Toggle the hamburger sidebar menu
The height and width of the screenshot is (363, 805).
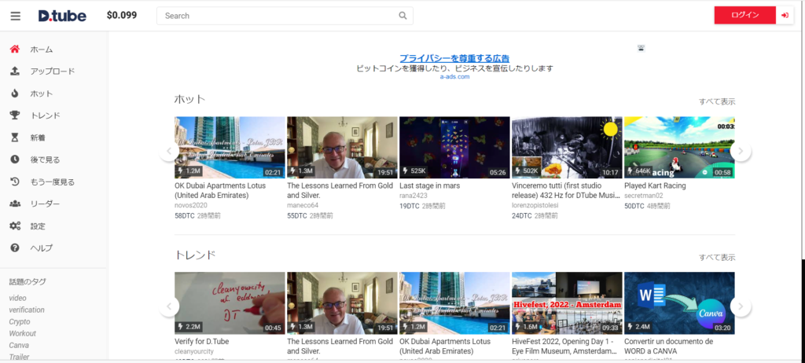tap(16, 16)
